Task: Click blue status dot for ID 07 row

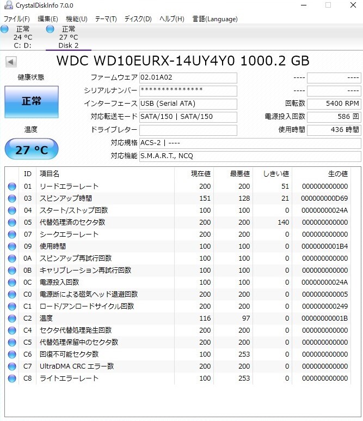Action: 12,234
